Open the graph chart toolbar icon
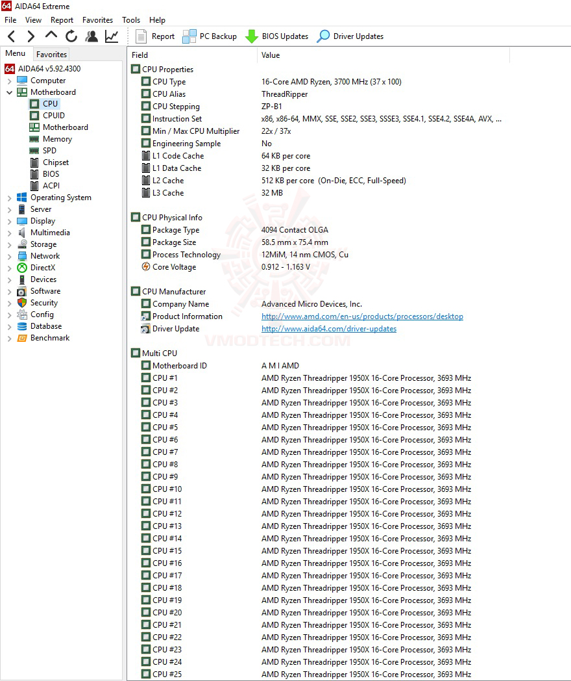Viewport: 571px width, 681px height. click(x=112, y=36)
